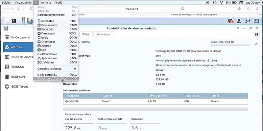Open the Visualización menu
The width and height of the screenshot is (263, 131).
point(23,3)
